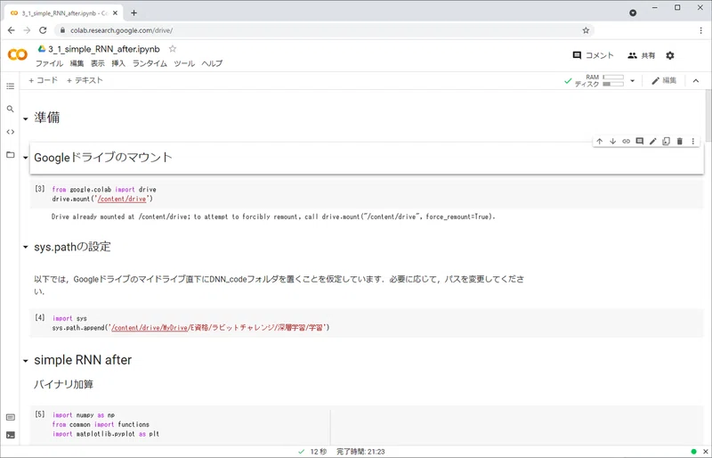Open the ヘルプ menu
This screenshot has height=458, width=712.
pyautogui.click(x=212, y=63)
